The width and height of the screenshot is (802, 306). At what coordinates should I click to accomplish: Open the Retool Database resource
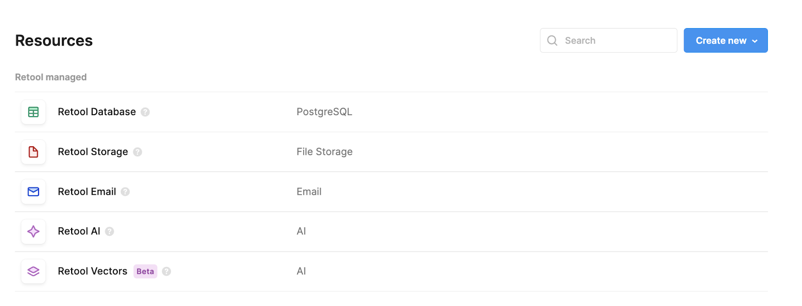click(x=391, y=112)
